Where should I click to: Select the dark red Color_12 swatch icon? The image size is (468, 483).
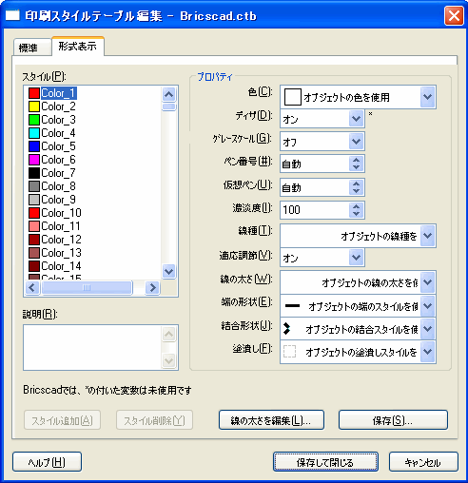pos(34,240)
